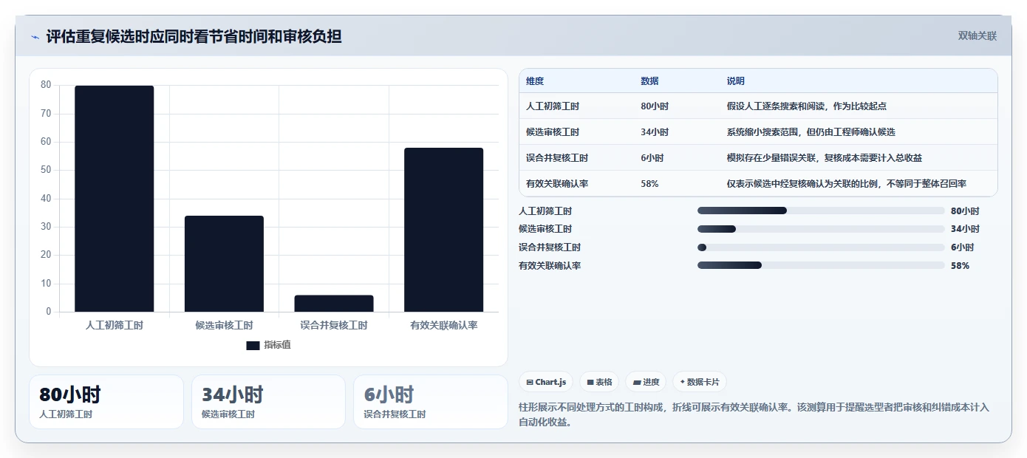Select the 表格 tag button
Image resolution: width=1027 pixels, height=458 pixels.
point(599,382)
